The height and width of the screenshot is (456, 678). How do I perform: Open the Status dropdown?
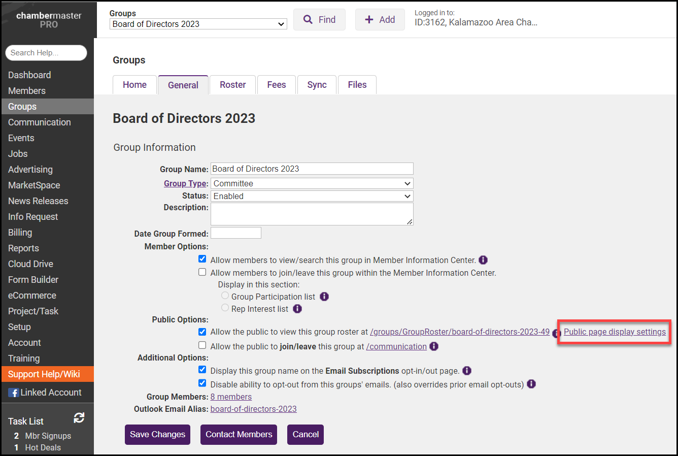click(312, 196)
